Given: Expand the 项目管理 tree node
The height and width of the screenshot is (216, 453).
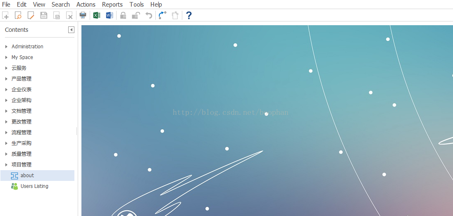Looking at the screenshot, I should [6, 165].
